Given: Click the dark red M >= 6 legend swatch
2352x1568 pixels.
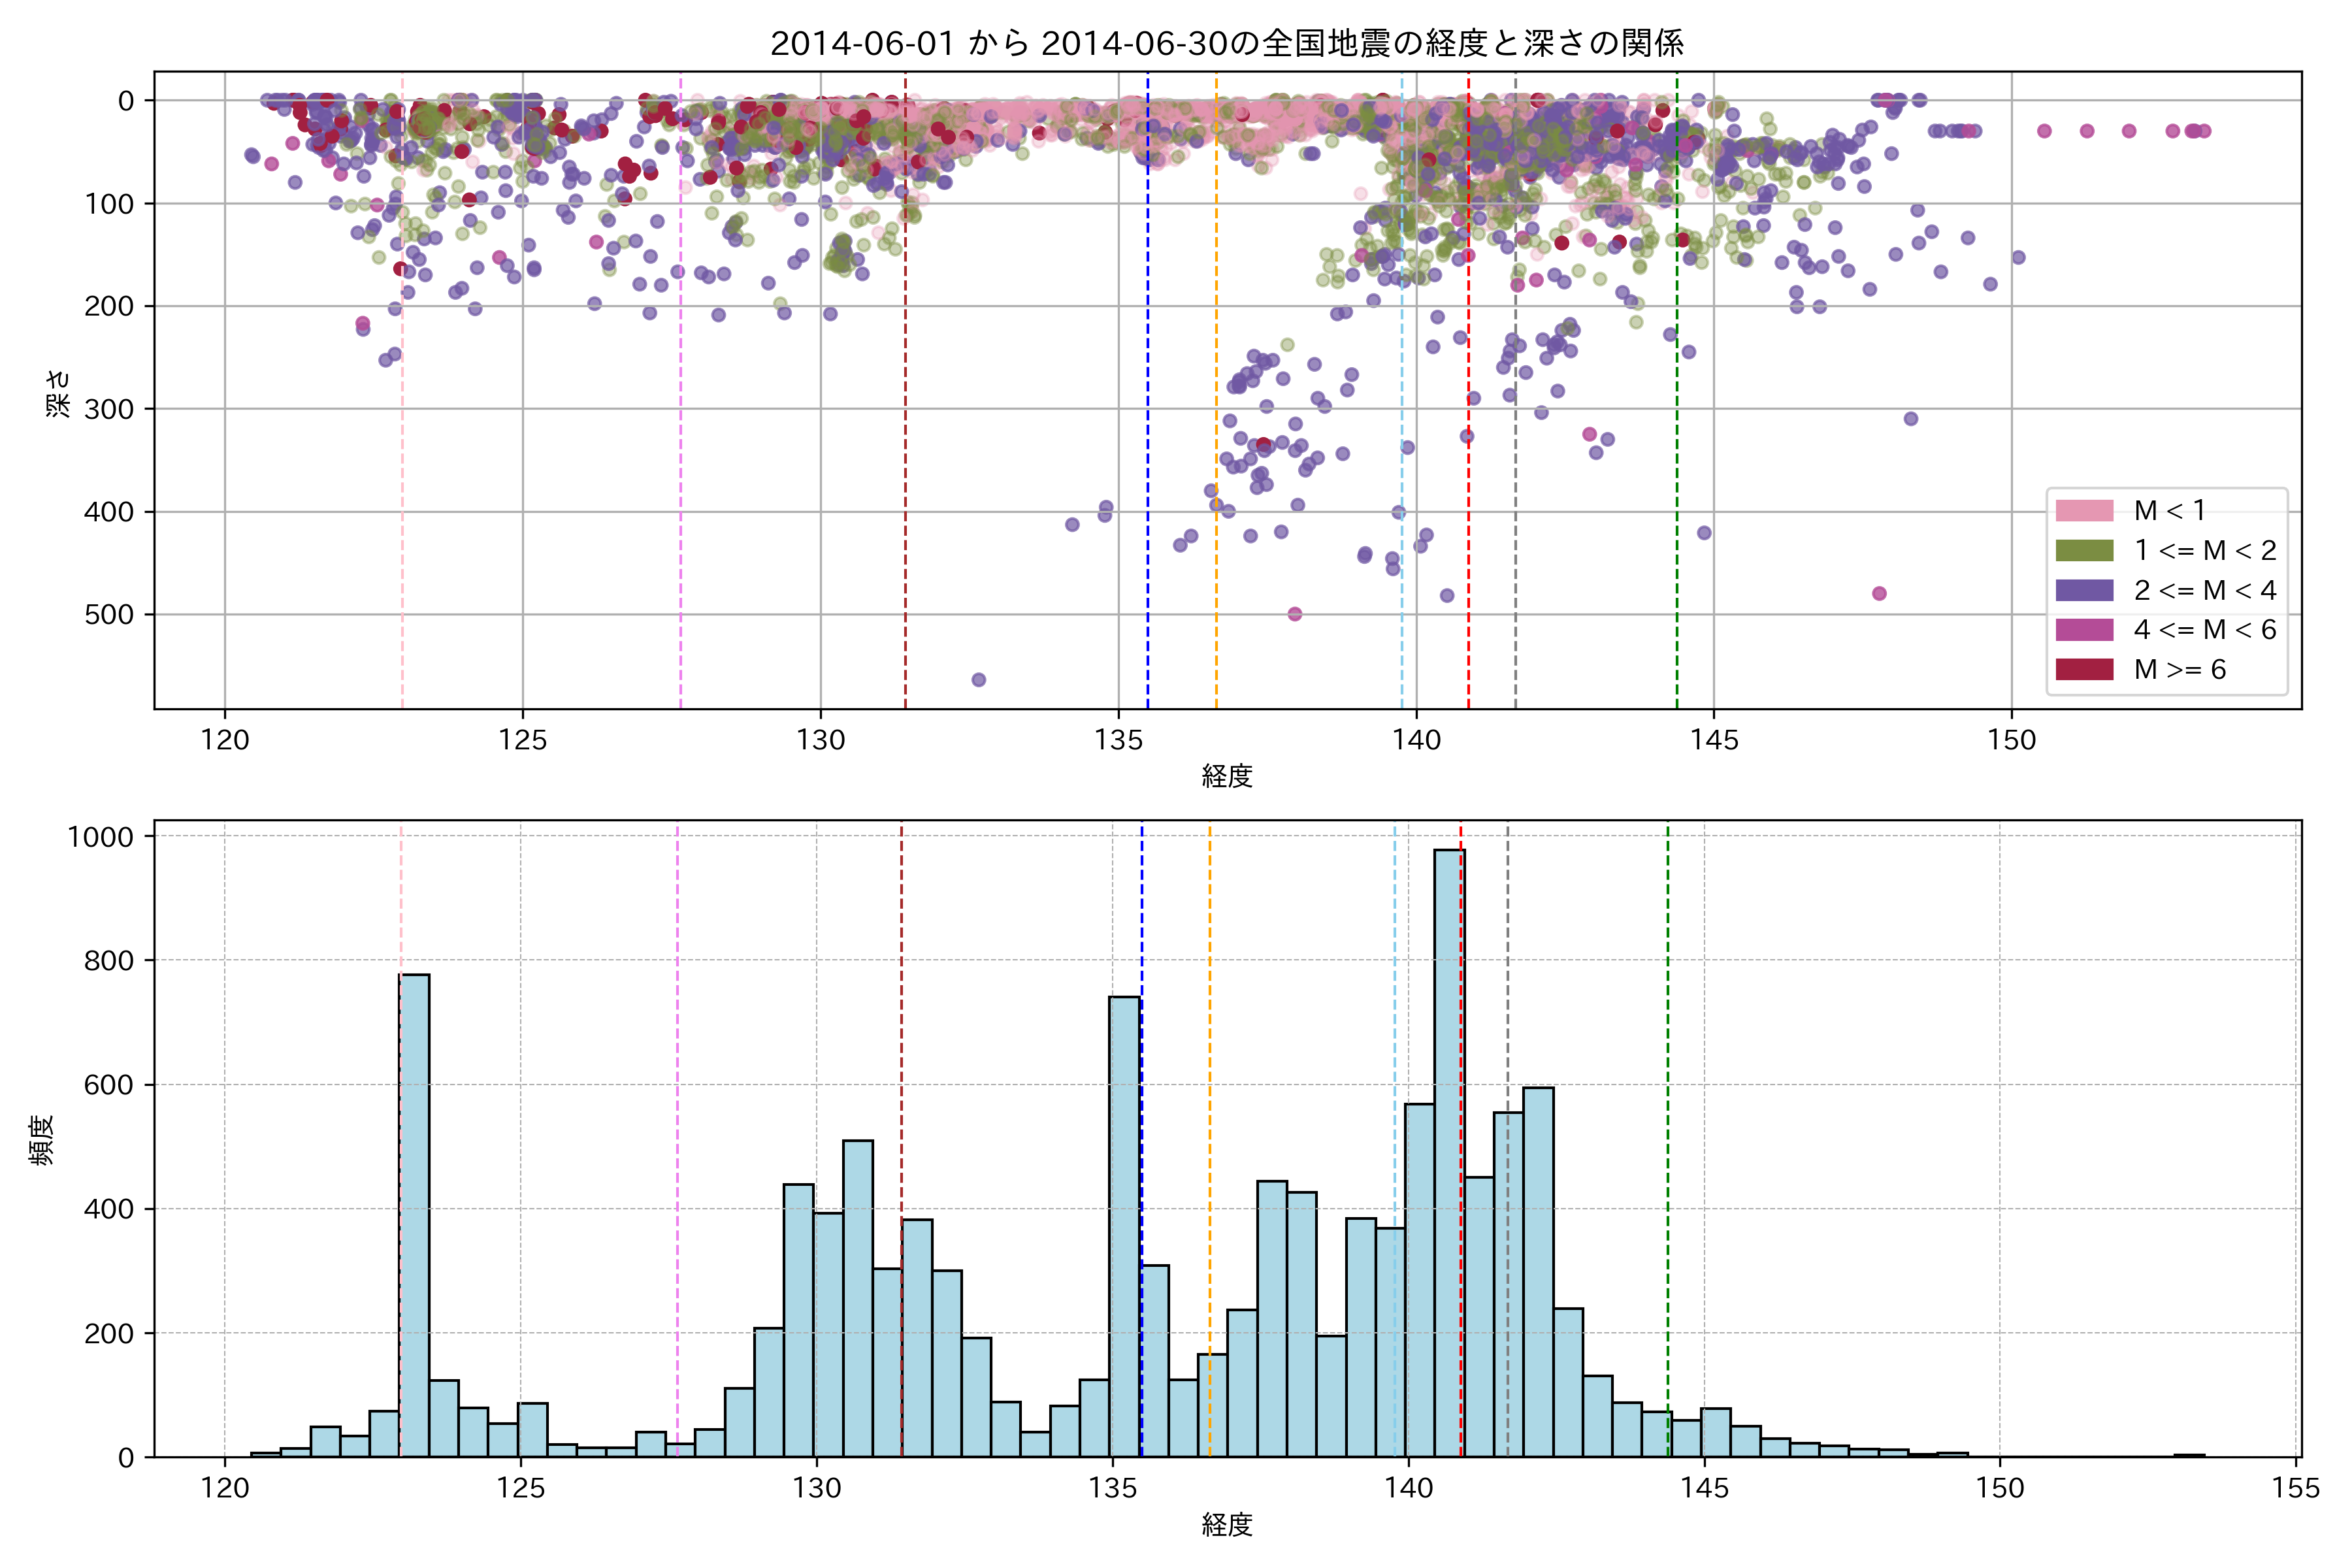Looking at the screenshot, I should pyautogui.click(x=2084, y=670).
